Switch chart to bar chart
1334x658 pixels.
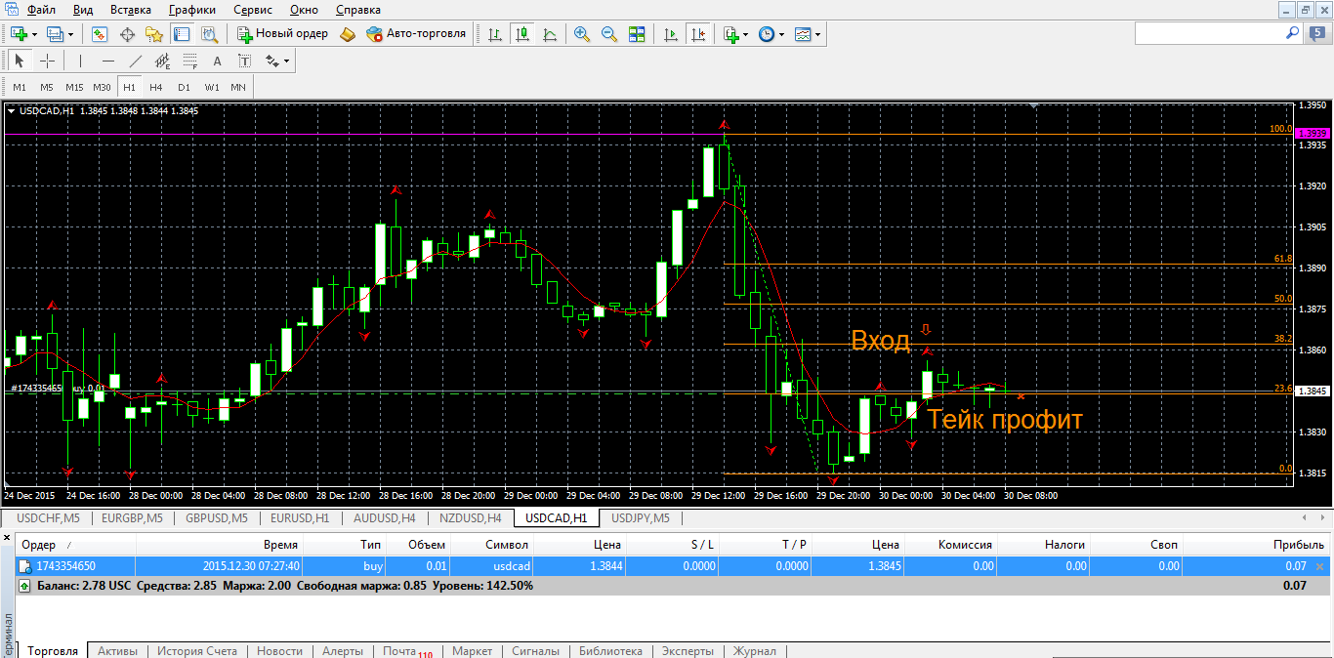[x=495, y=34]
